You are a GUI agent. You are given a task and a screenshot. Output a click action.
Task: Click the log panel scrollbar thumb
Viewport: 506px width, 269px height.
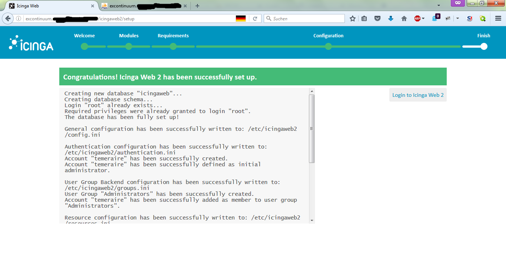(312, 129)
